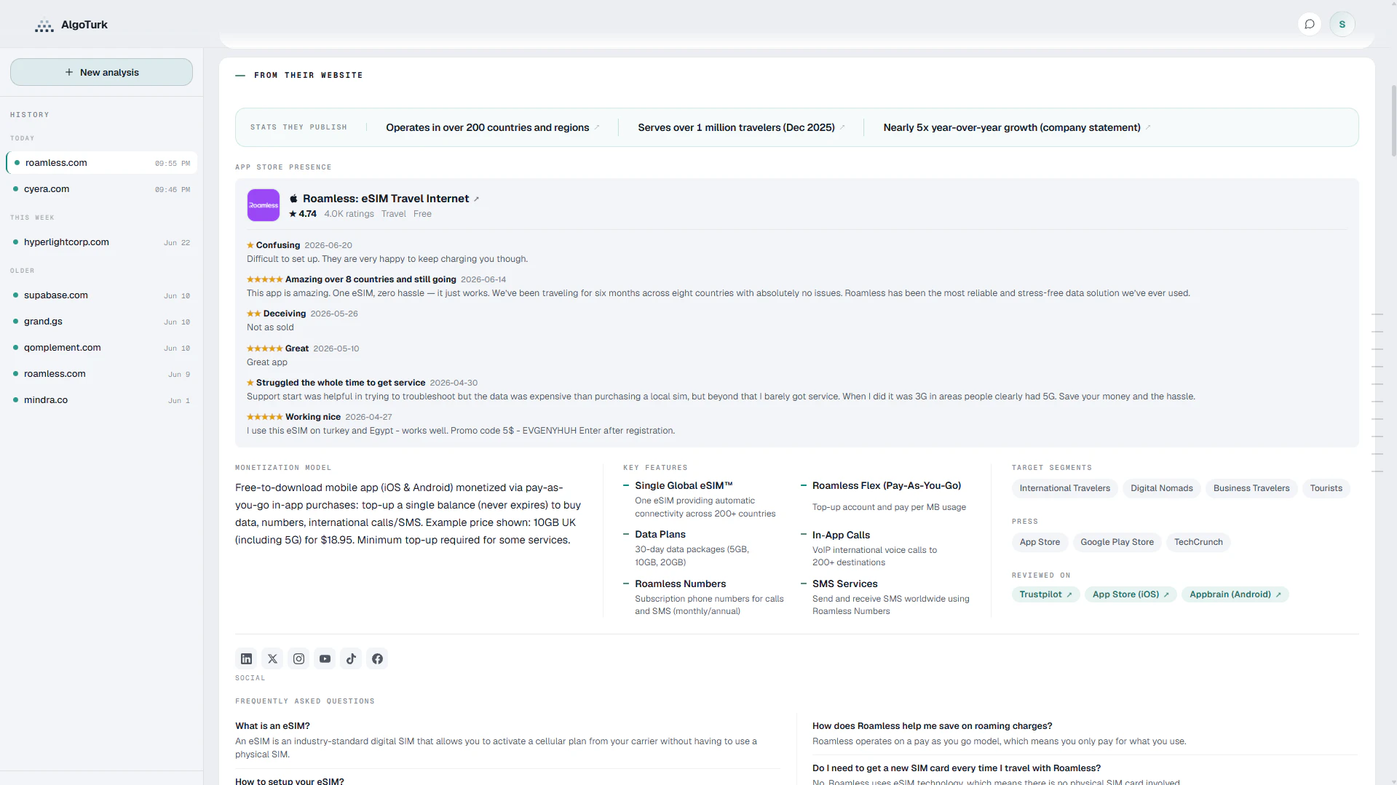1397x785 pixels.
Task: Click the Roamless: eSIM Travel Internet title
Action: (x=385, y=199)
